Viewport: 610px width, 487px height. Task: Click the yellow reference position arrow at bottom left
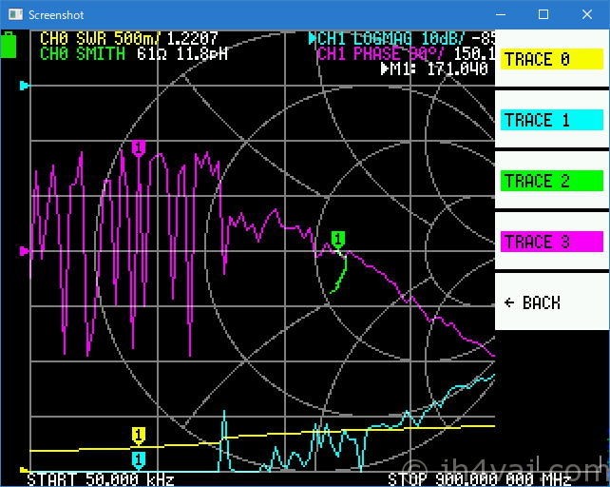click(24, 470)
